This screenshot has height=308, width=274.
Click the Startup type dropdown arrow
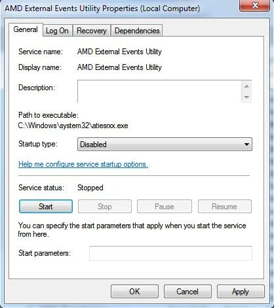pos(246,145)
